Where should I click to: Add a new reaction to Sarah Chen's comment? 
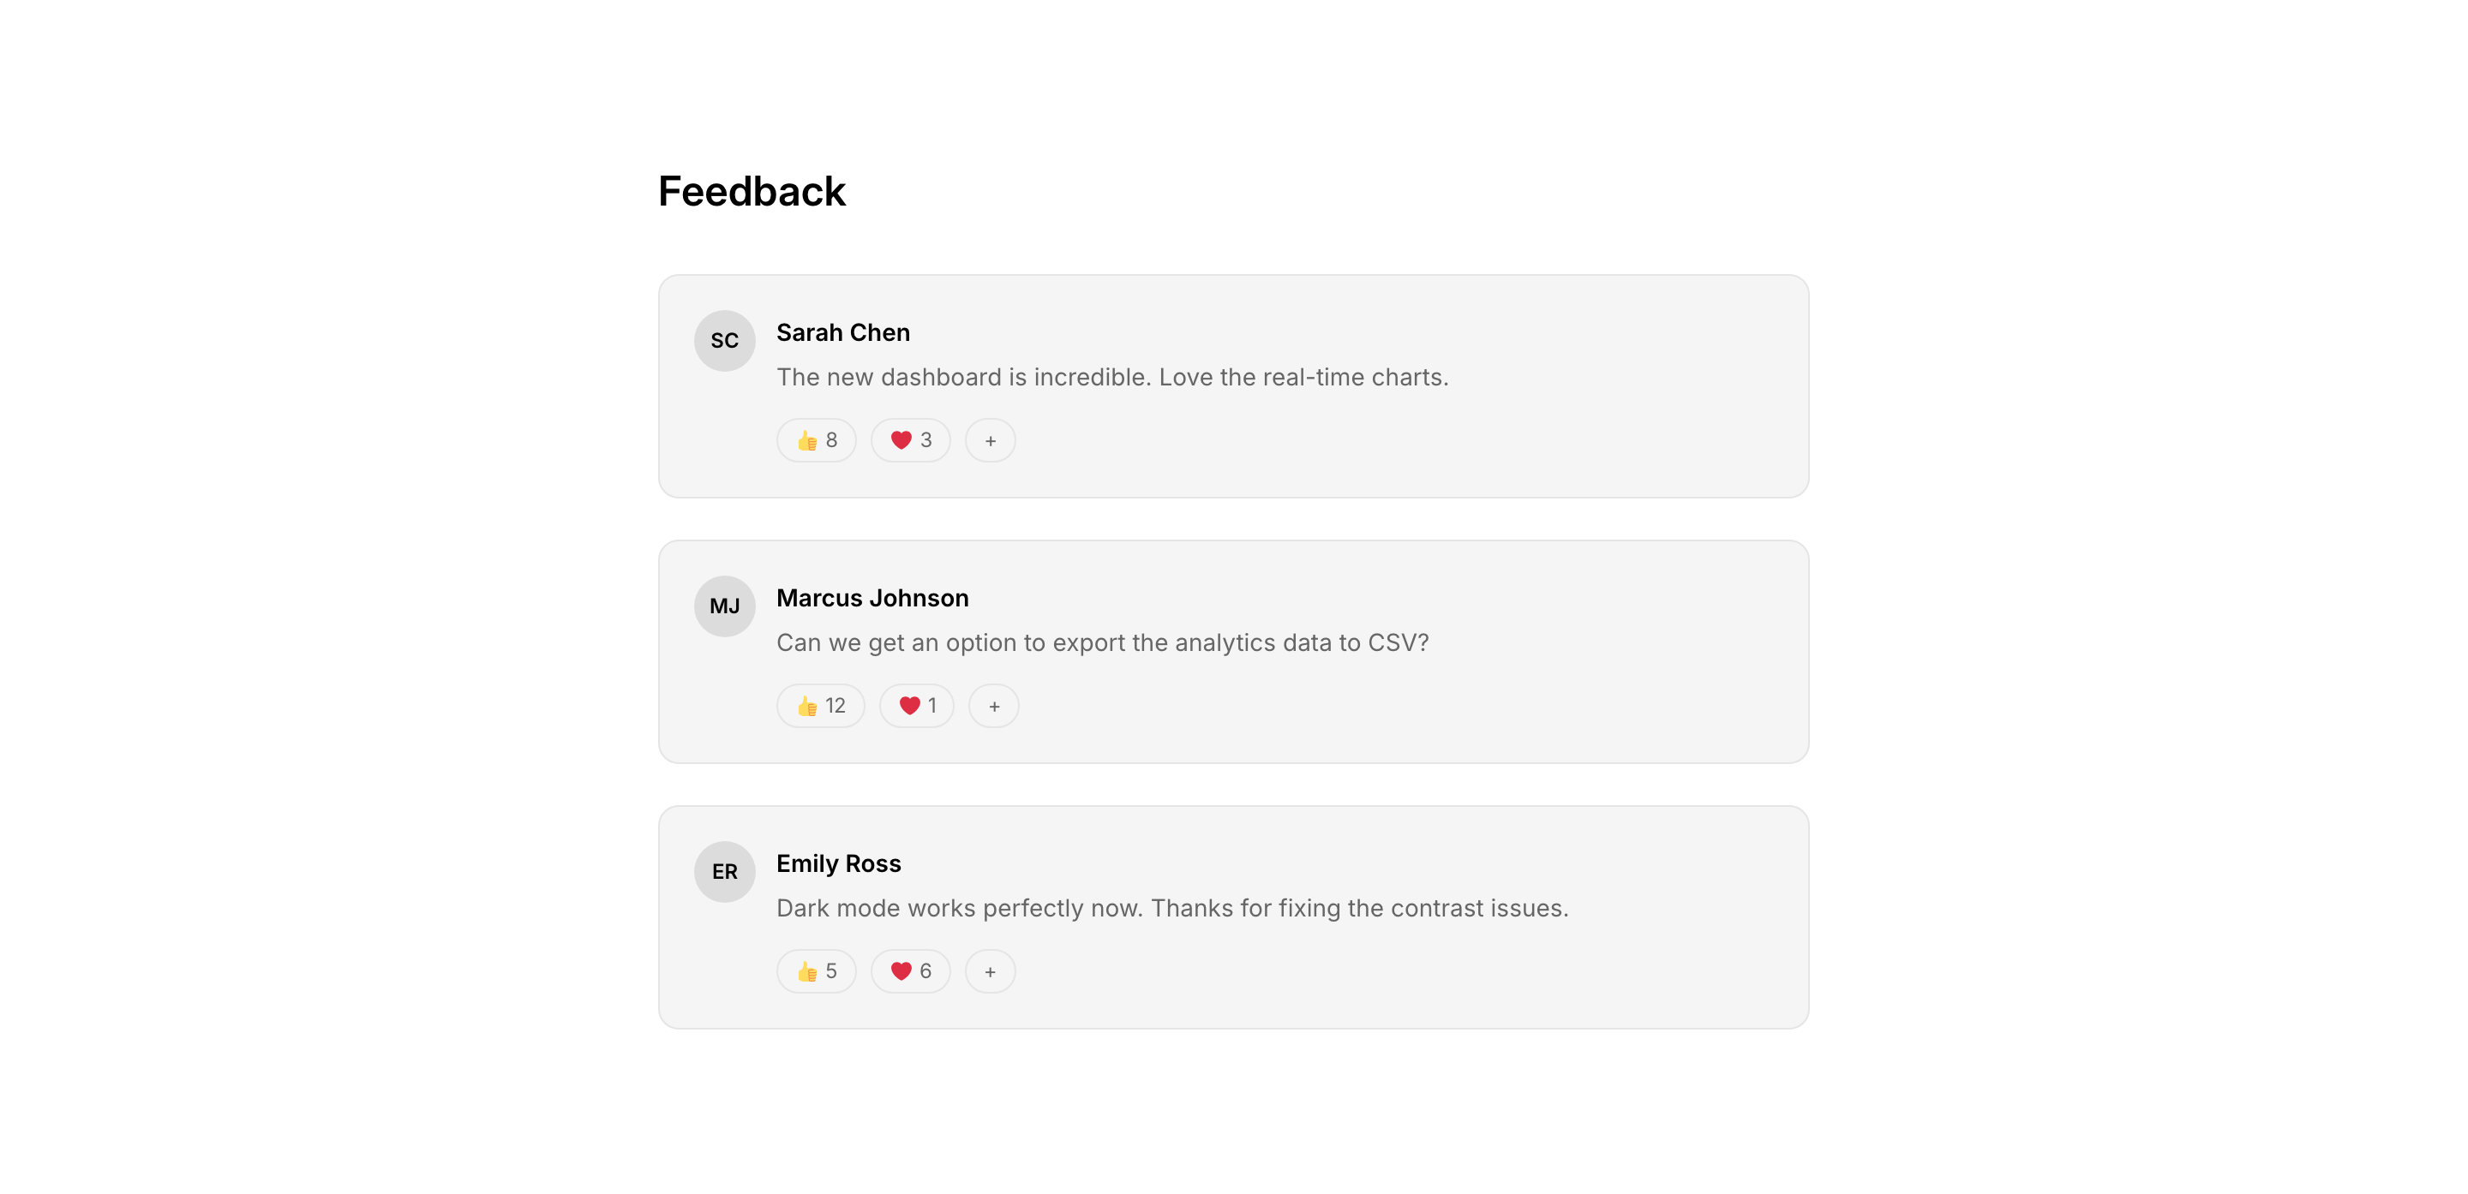(990, 440)
